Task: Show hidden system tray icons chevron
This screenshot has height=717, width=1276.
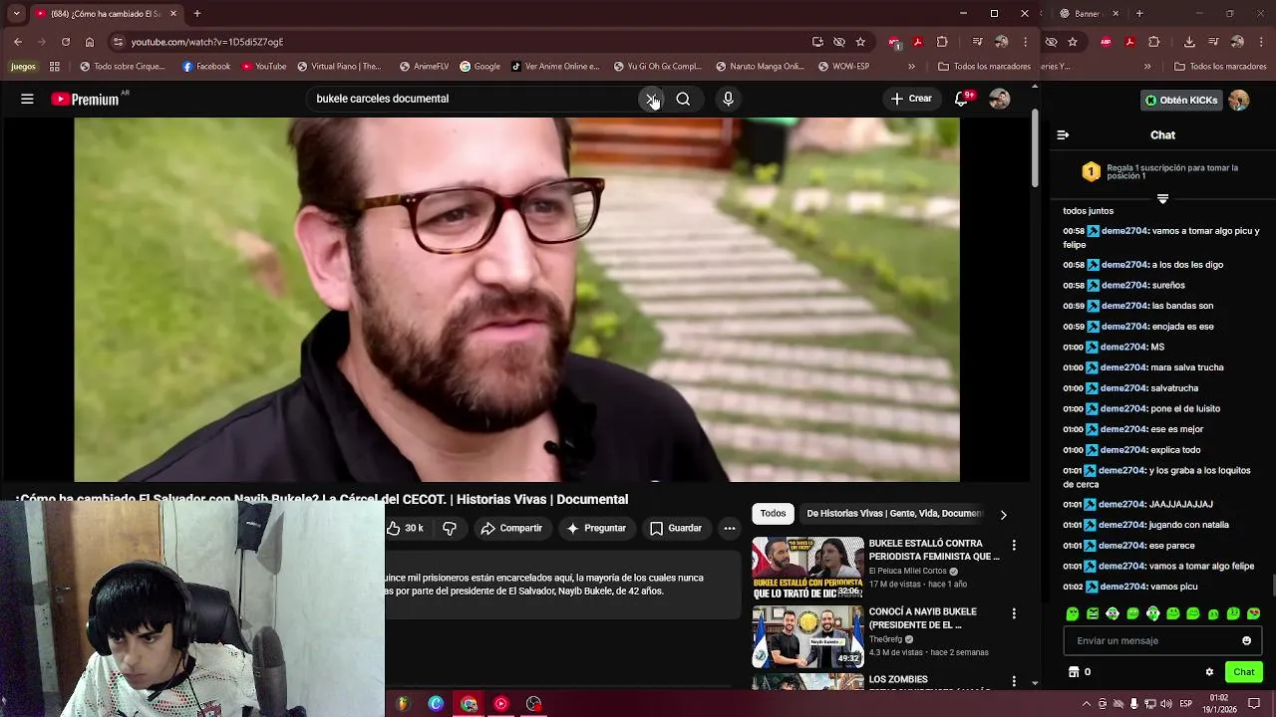Action: click(1086, 704)
